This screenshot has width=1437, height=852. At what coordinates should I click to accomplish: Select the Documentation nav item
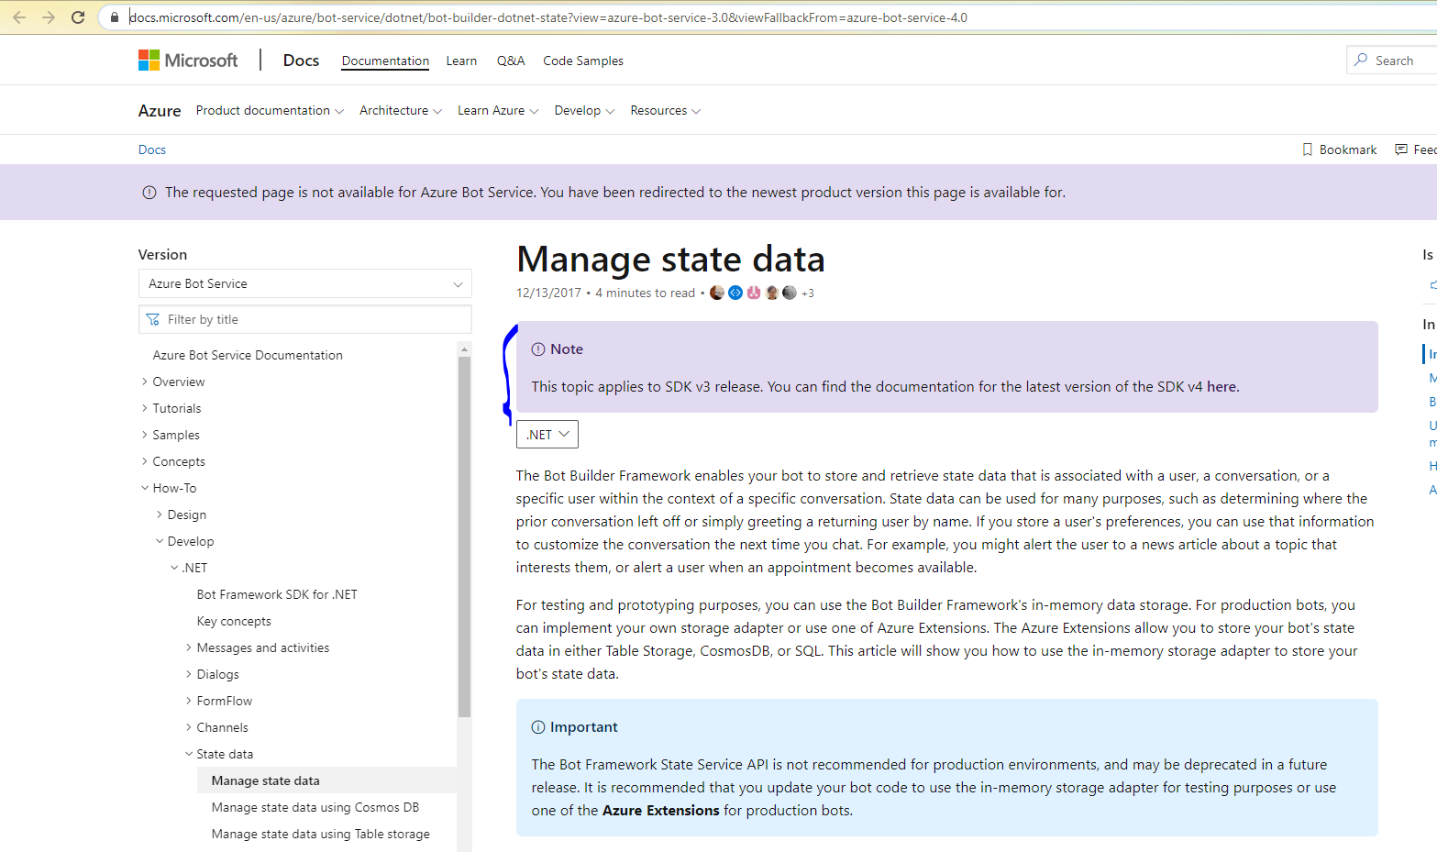[x=384, y=61]
